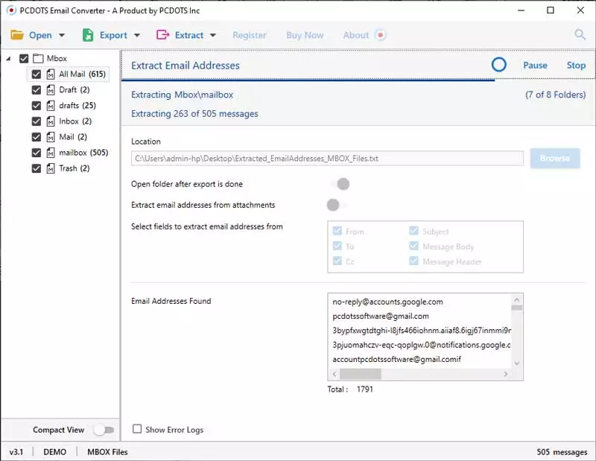Stop the extraction
This screenshot has height=461, width=596.
point(576,66)
